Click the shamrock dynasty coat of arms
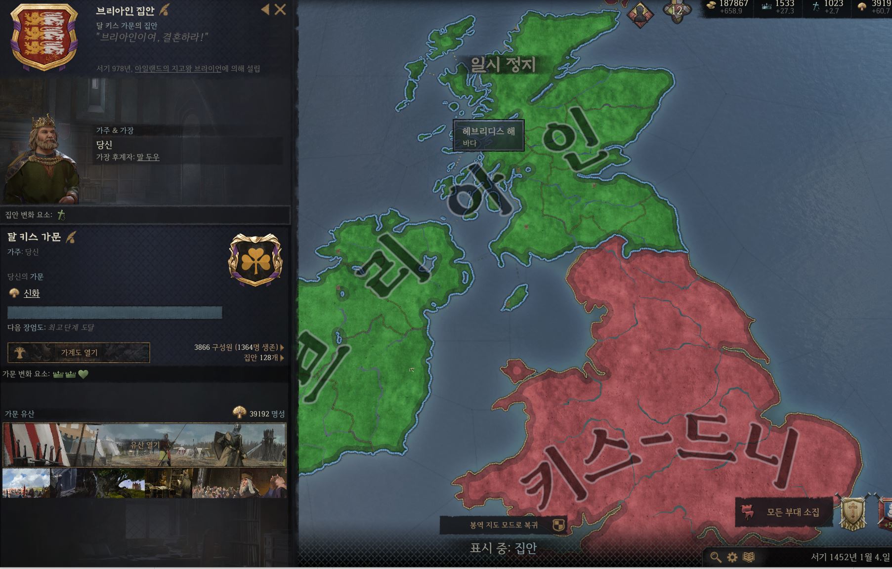 (255, 260)
